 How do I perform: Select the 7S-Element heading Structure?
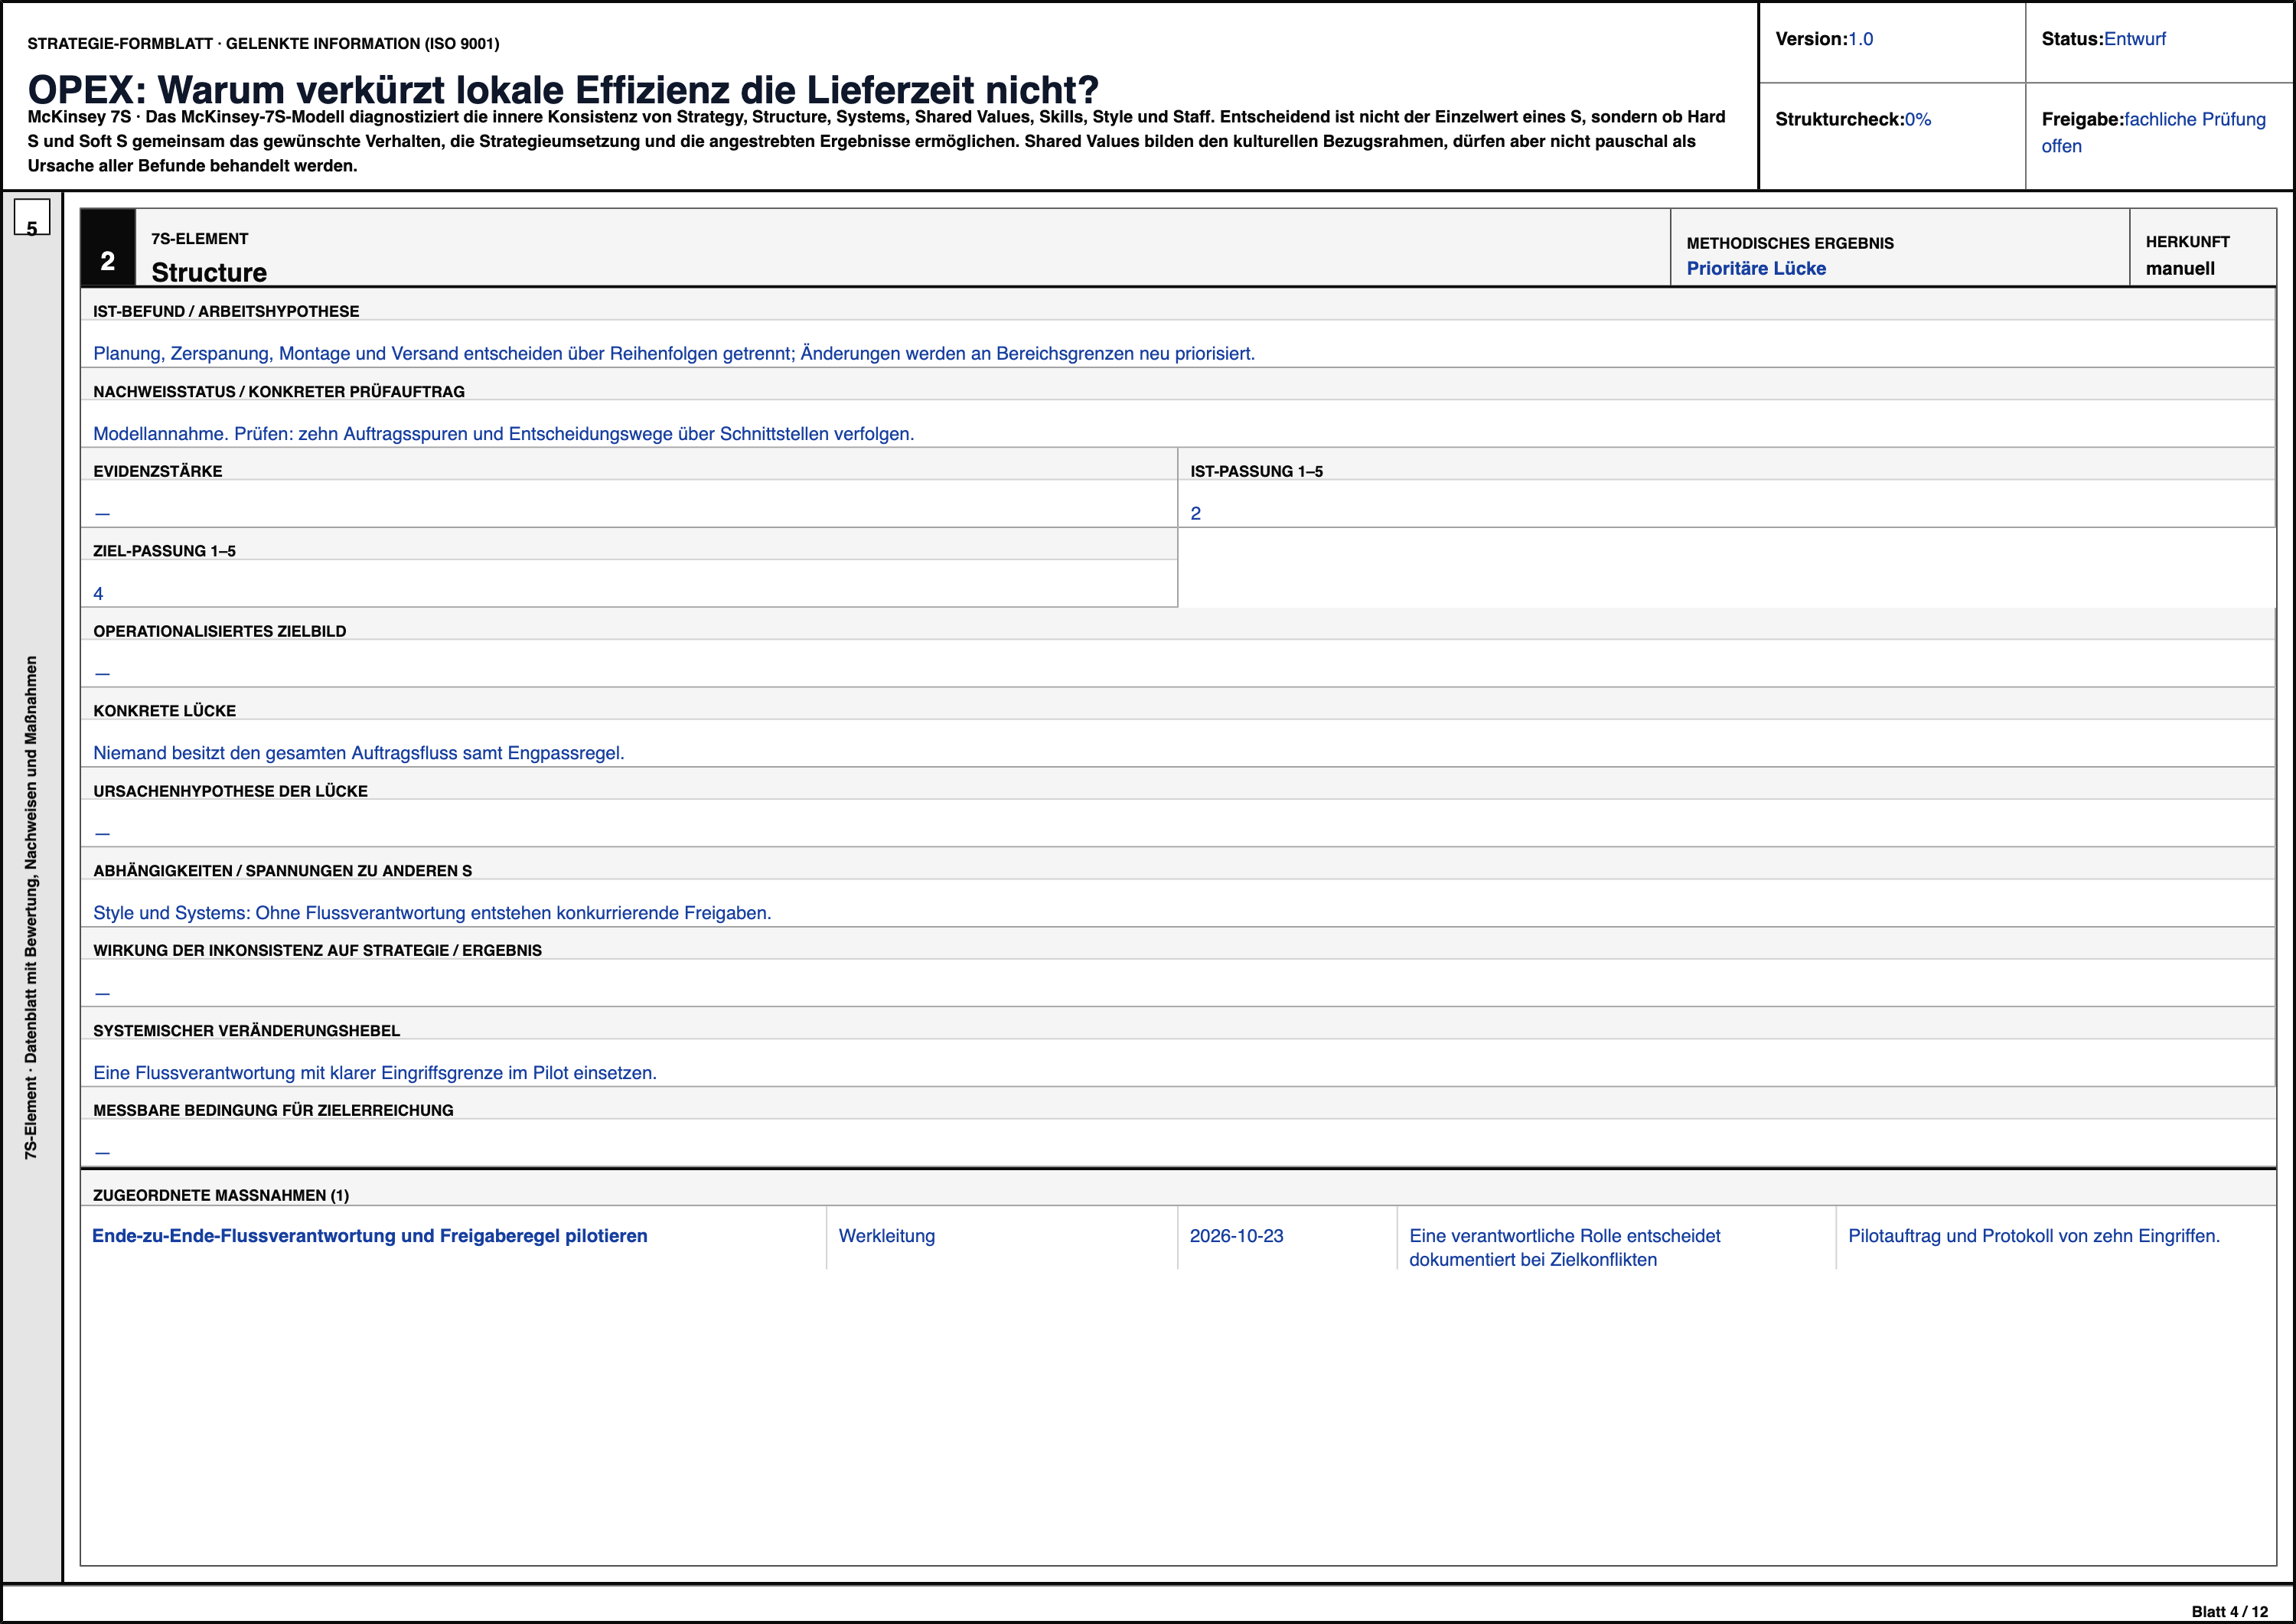(x=209, y=272)
